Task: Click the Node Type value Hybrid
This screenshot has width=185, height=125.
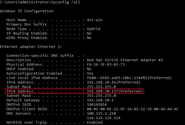Action: pyautogui.click(x=93, y=29)
